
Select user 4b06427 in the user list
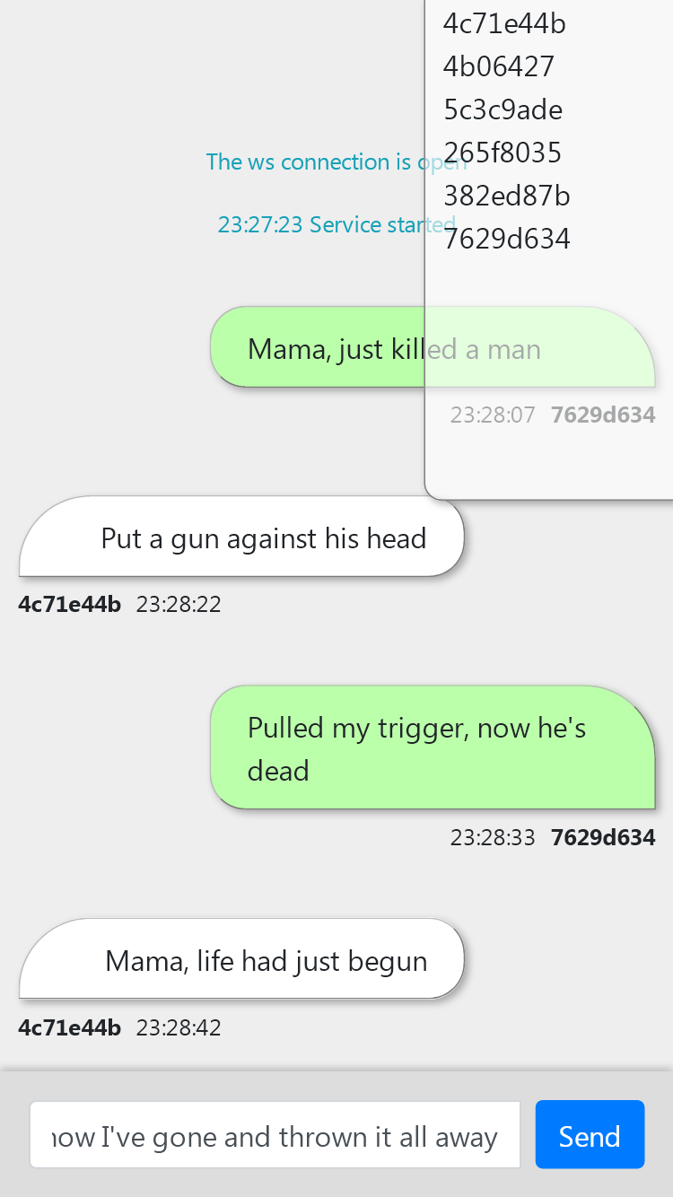[499, 66]
